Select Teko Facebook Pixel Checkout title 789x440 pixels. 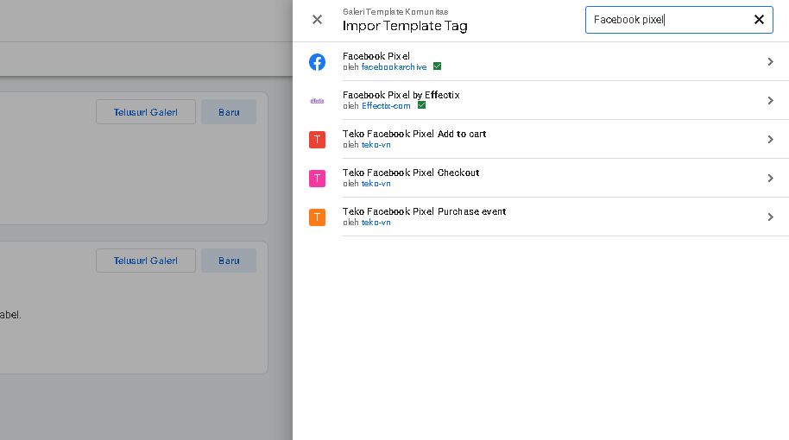click(x=411, y=173)
